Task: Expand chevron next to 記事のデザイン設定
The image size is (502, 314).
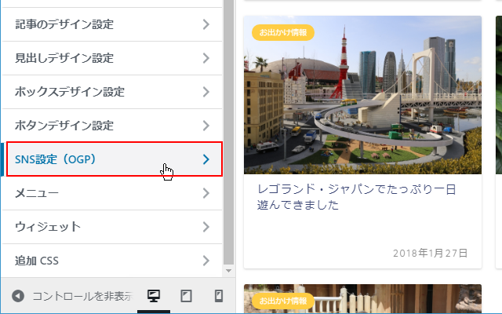Action: click(x=206, y=24)
